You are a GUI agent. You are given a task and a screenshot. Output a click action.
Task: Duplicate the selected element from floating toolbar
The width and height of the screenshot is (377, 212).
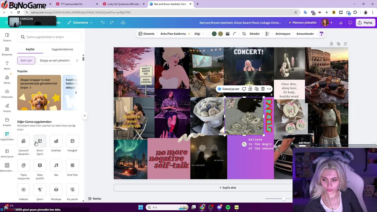257,89
